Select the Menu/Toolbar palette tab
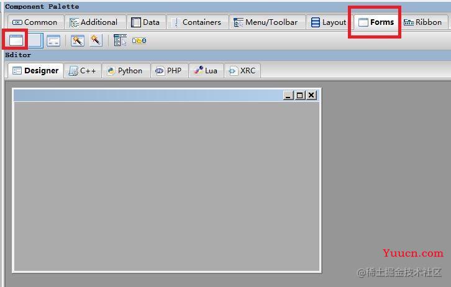The width and height of the screenshot is (451, 287). coord(266,22)
